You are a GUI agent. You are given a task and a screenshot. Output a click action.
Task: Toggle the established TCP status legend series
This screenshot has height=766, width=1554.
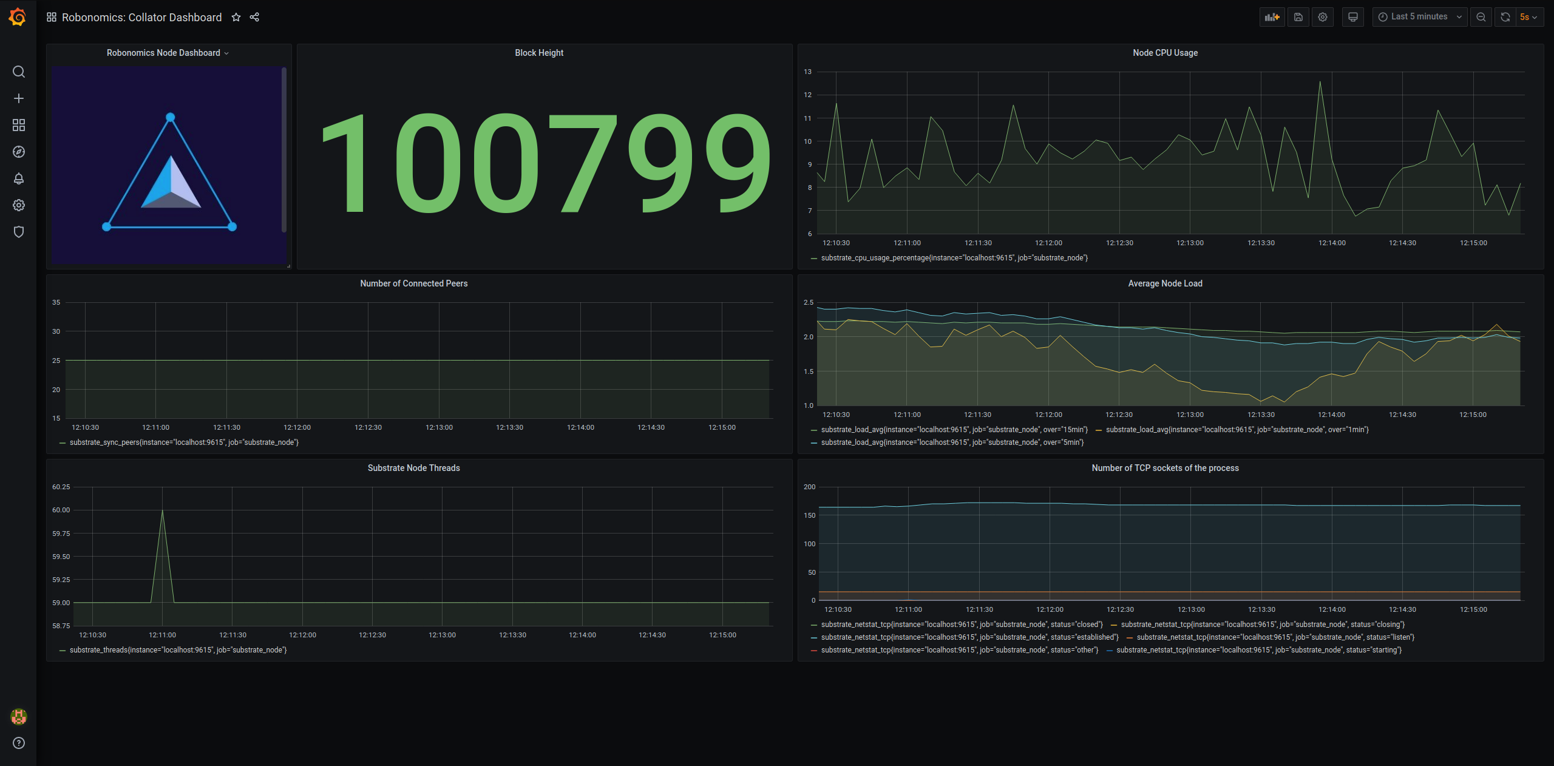point(969,637)
